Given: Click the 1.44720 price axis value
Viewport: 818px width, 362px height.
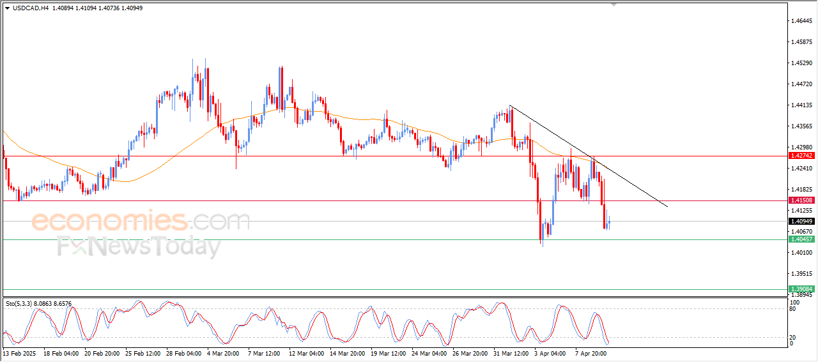Looking at the screenshot, I should coord(802,84).
